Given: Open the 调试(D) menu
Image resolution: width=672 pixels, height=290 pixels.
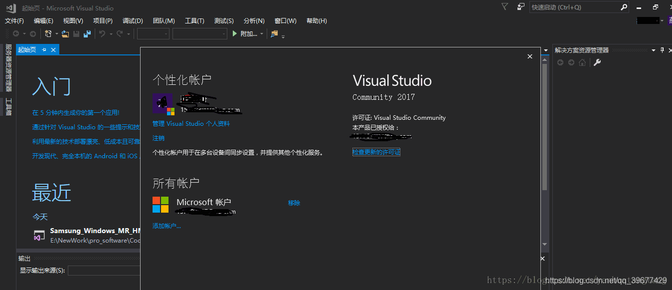Looking at the screenshot, I should [x=133, y=20].
